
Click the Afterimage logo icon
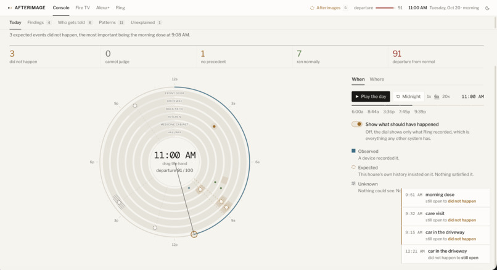click(x=10, y=8)
